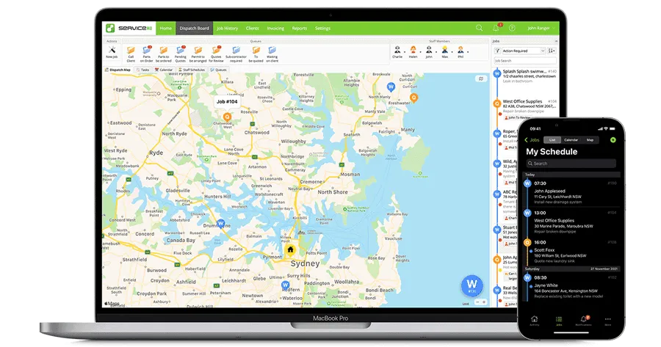661x347 pixels.
Task: Click the Job Search input field
Action: tap(524, 61)
